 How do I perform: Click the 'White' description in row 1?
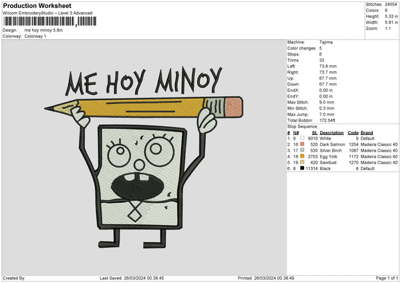pos(325,138)
